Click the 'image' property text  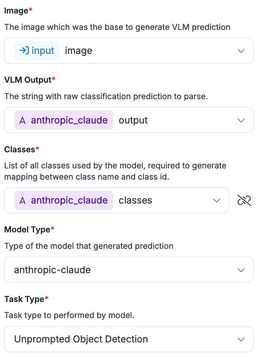pos(78,51)
